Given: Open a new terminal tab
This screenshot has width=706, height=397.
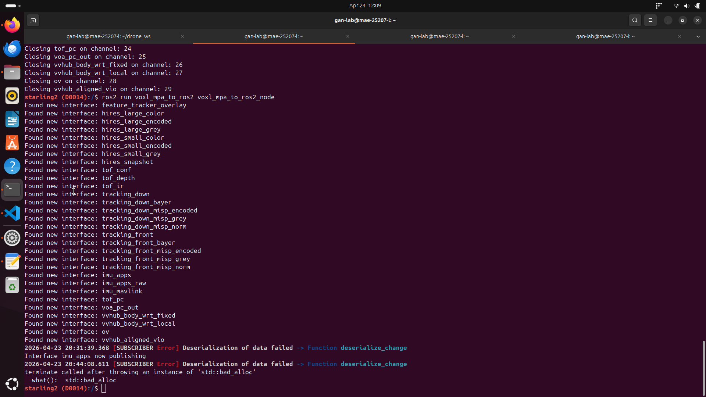Looking at the screenshot, I should coord(33,20).
